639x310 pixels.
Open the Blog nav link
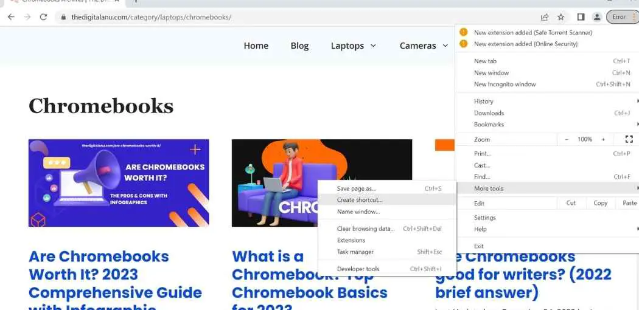coord(299,46)
